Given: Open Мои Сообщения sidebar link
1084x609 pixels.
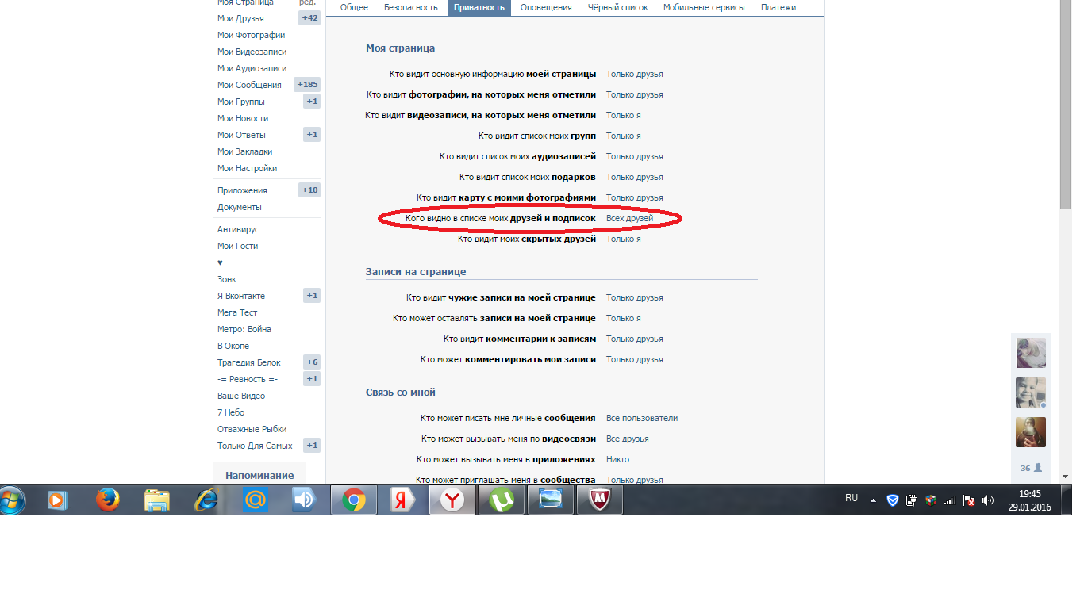Looking at the screenshot, I should click(249, 85).
